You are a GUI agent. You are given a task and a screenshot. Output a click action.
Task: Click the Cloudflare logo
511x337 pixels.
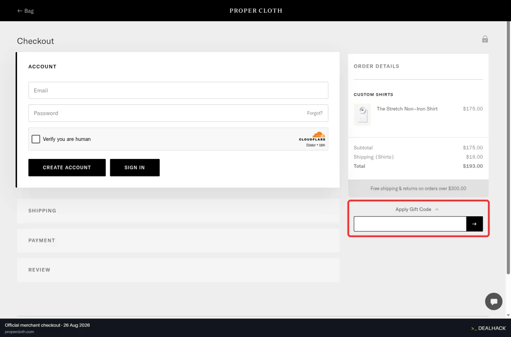tap(312, 136)
